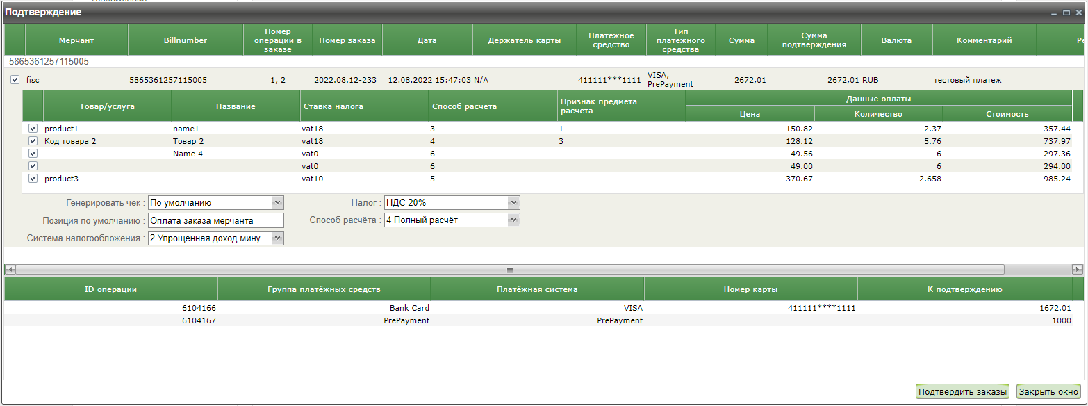Maximize the Подтверждение dialog window
This screenshot has height=406, width=1088.
point(1066,13)
